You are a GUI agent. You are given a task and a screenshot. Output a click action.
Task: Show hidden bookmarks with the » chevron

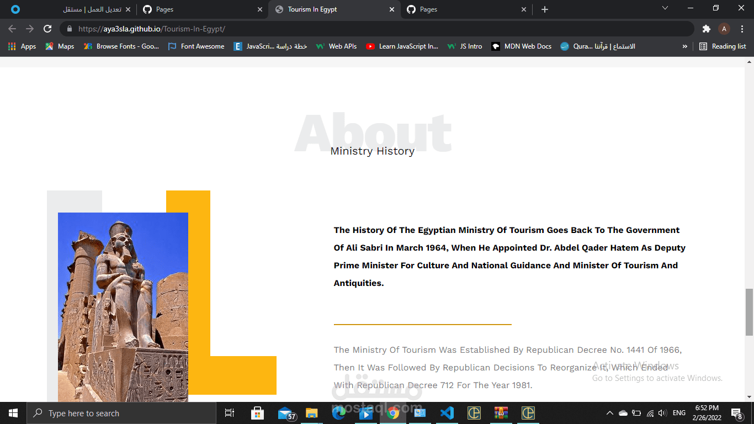[685, 46]
